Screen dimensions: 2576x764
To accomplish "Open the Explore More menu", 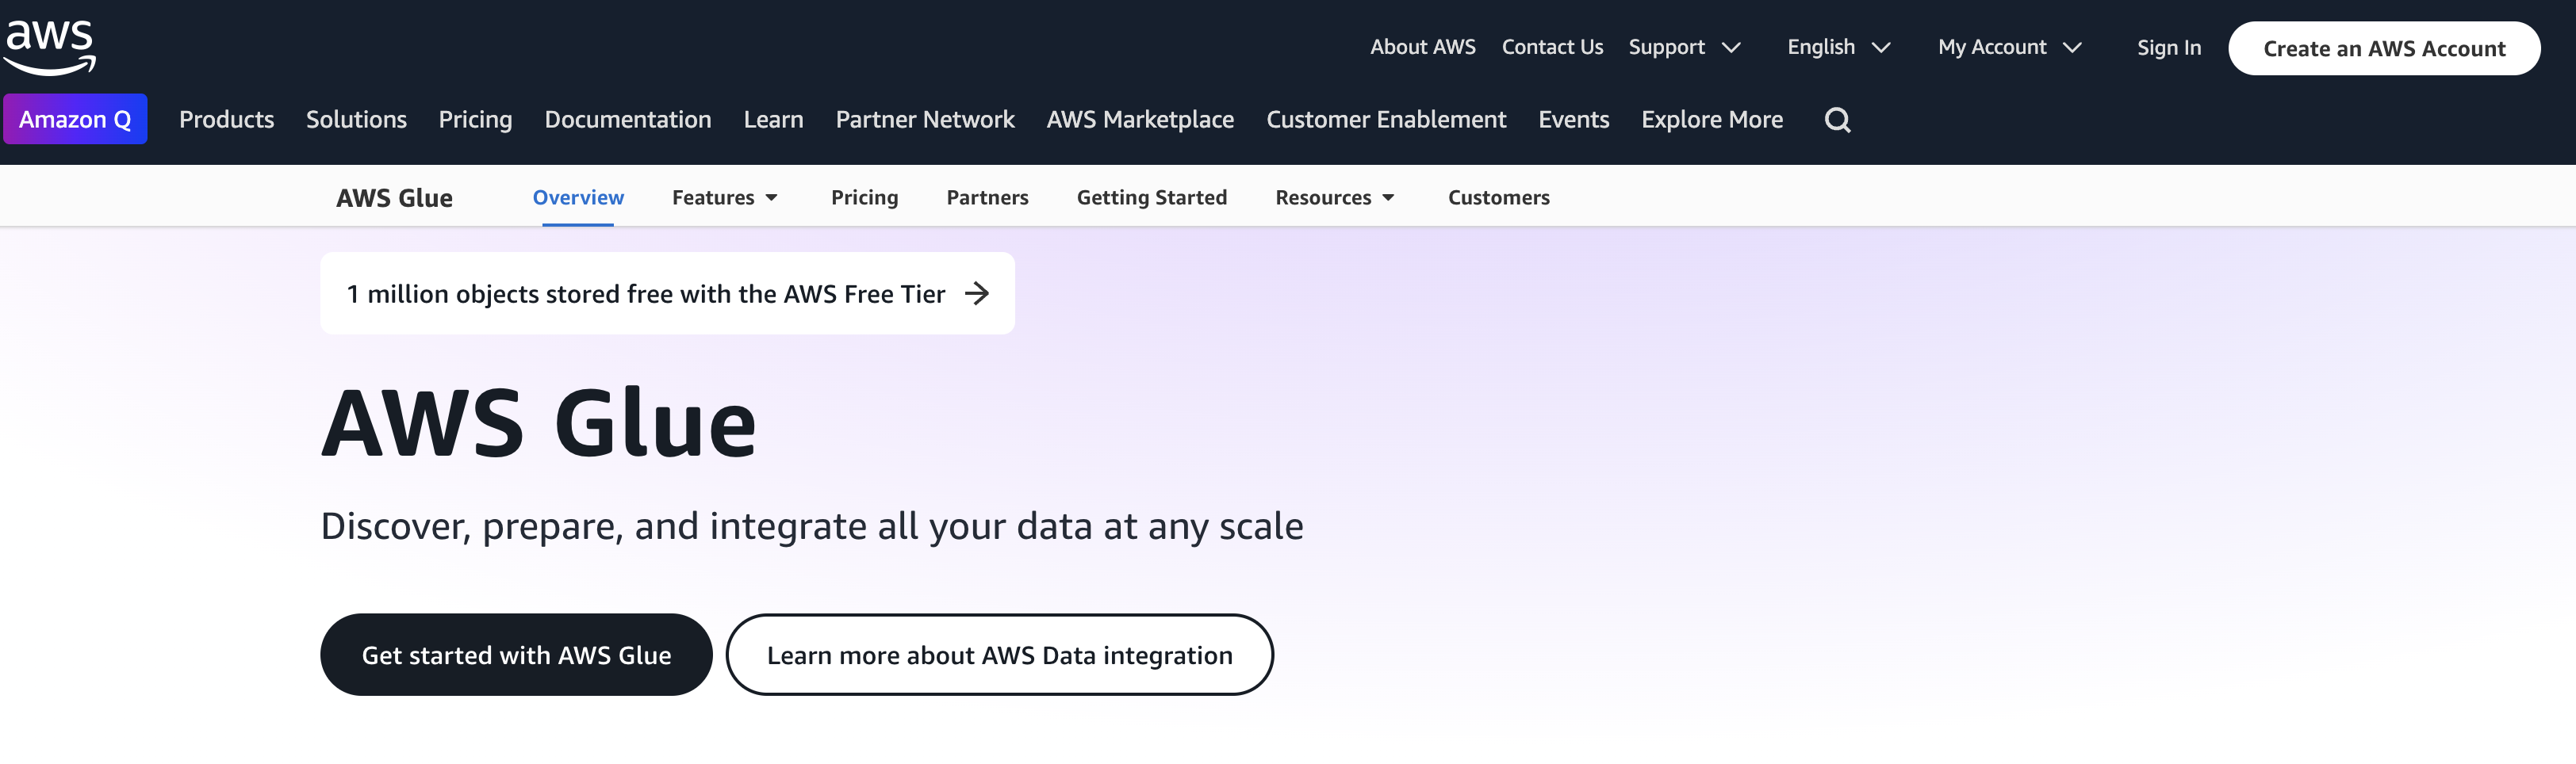I will point(1712,120).
